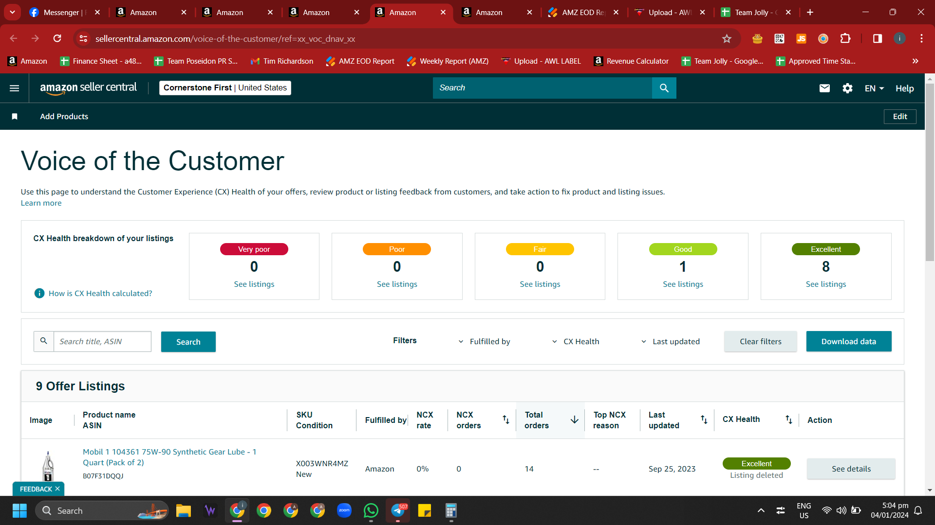Click the Amazon Seller Central logo
935x525 pixels.
[x=88, y=88]
